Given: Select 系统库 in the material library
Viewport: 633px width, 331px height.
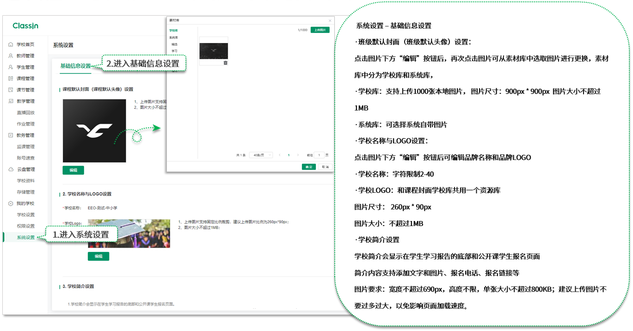Looking at the screenshot, I should [x=173, y=37].
